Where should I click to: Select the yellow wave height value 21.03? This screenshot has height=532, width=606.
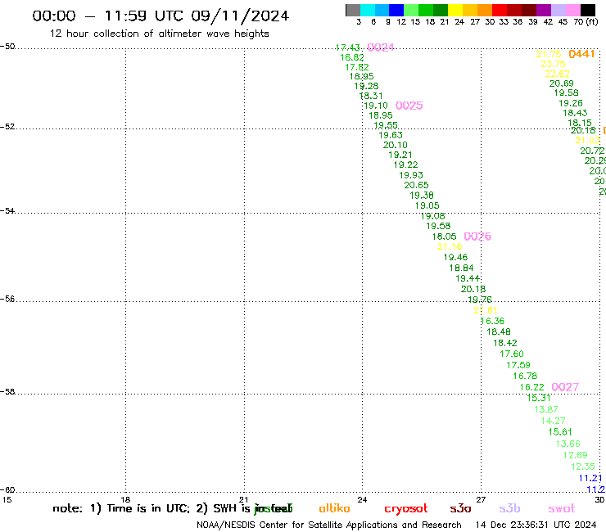tap(587, 140)
